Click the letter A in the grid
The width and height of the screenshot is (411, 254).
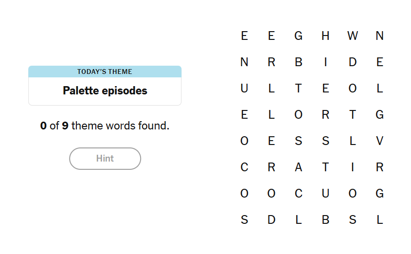click(x=298, y=167)
